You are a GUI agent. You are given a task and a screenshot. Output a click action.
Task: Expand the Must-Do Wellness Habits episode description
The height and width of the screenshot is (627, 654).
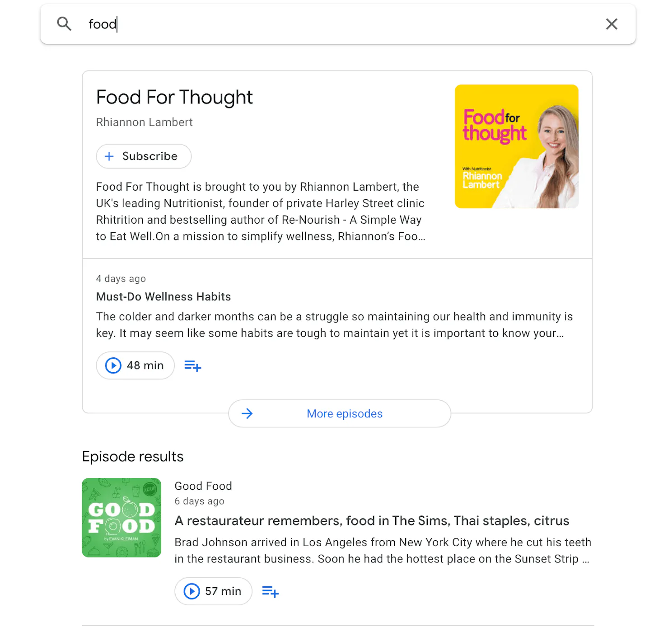click(x=334, y=325)
